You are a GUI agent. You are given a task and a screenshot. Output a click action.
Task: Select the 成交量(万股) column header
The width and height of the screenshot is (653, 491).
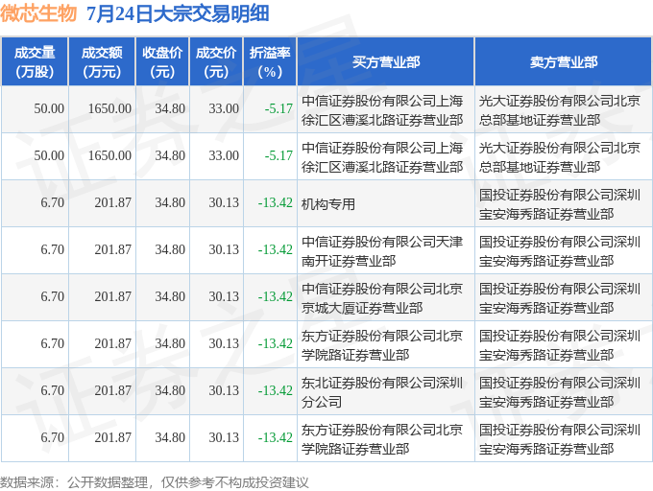coord(35,62)
